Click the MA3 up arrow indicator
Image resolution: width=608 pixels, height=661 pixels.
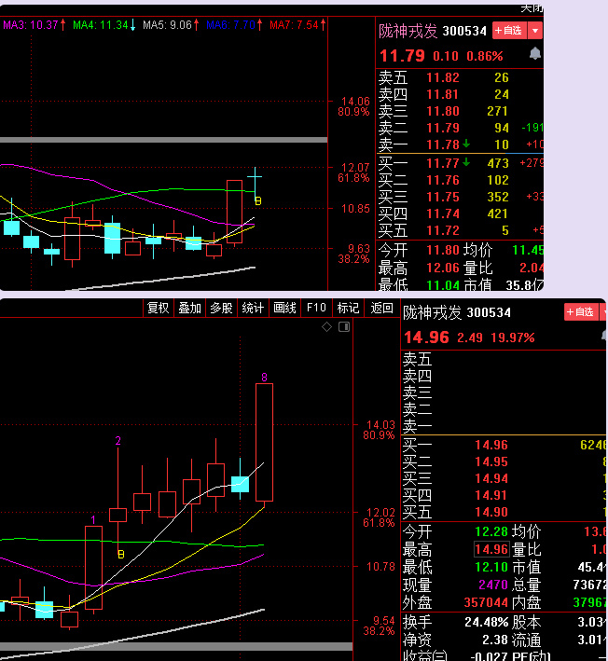[x=63, y=24]
